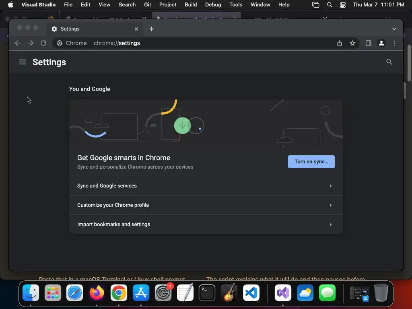The height and width of the screenshot is (309, 412).
Task: Open System Settings from the Dock
Action: click(x=163, y=293)
